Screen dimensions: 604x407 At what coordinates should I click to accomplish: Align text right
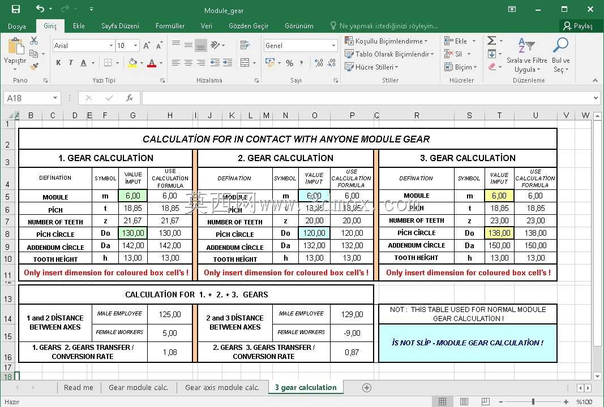tap(201, 62)
